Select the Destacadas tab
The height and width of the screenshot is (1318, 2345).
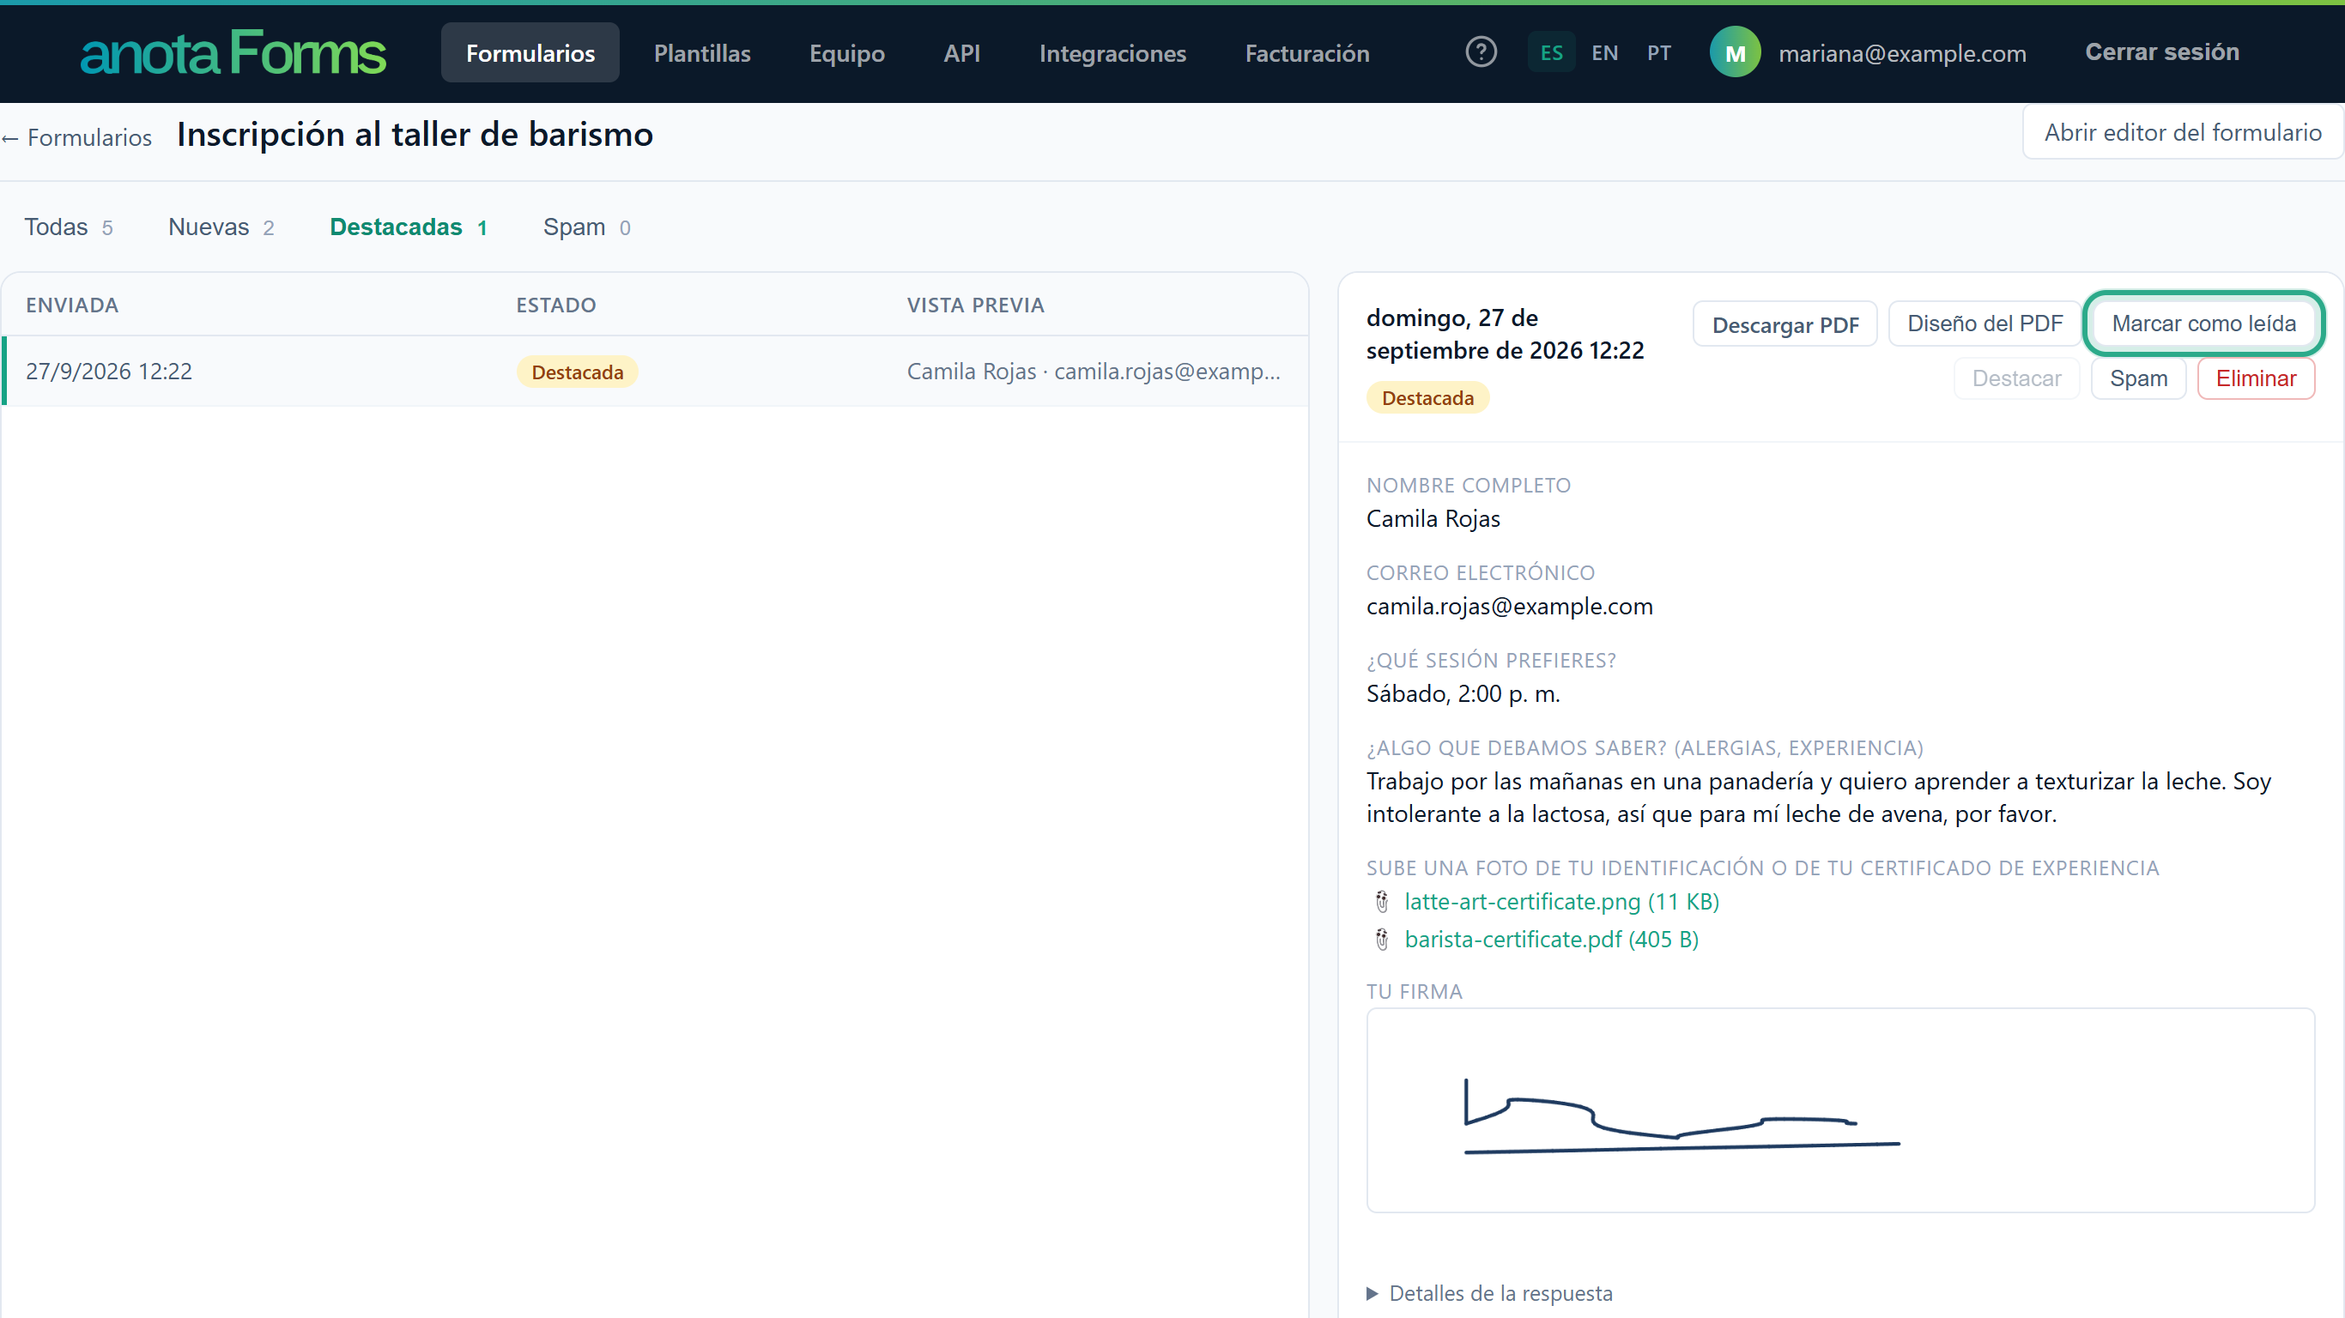[x=409, y=227]
